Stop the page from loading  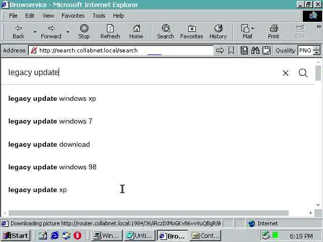(x=84, y=32)
